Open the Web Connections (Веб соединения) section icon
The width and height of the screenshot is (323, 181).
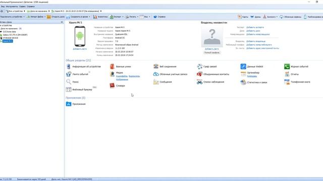coord(156,66)
